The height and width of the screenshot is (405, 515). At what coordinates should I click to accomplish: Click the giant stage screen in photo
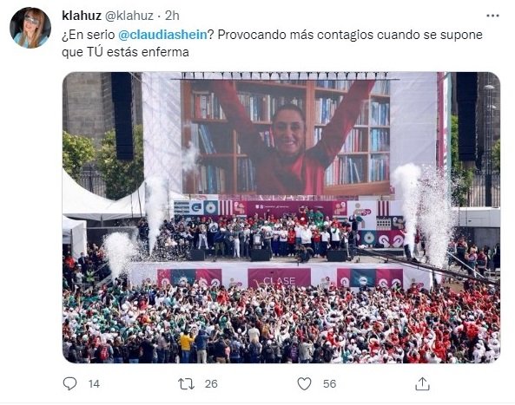286,137
